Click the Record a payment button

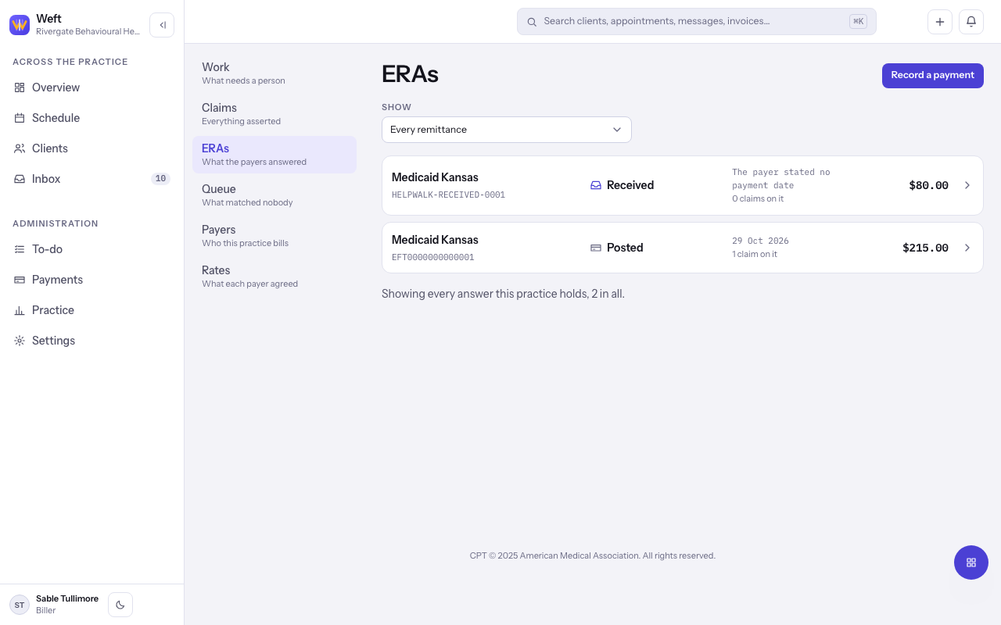point(933,76)
